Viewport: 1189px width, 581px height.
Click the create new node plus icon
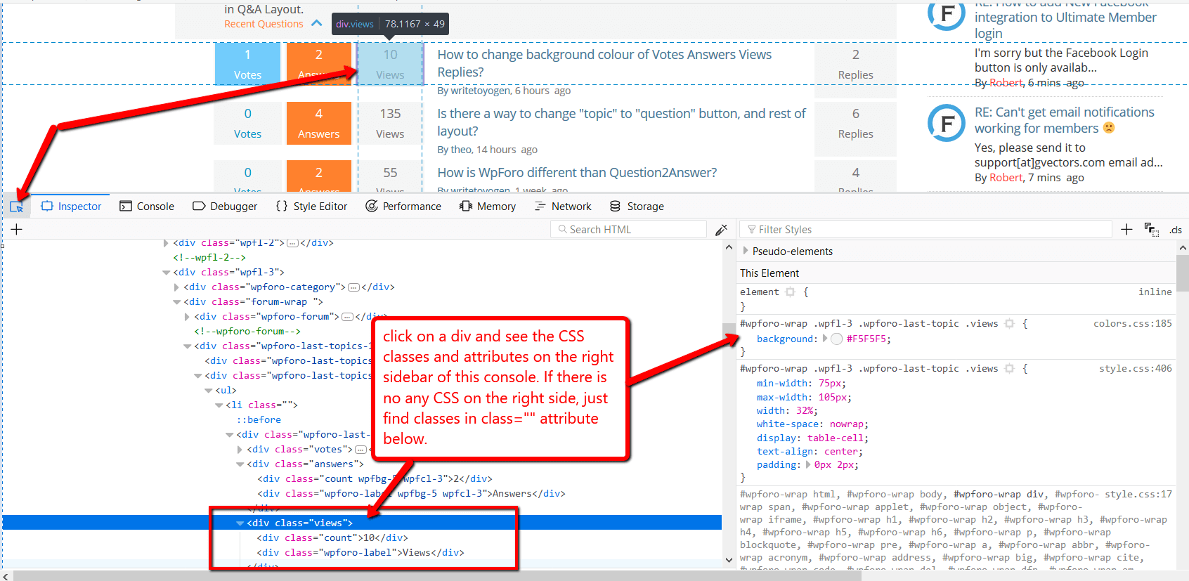tap(17, 229)
